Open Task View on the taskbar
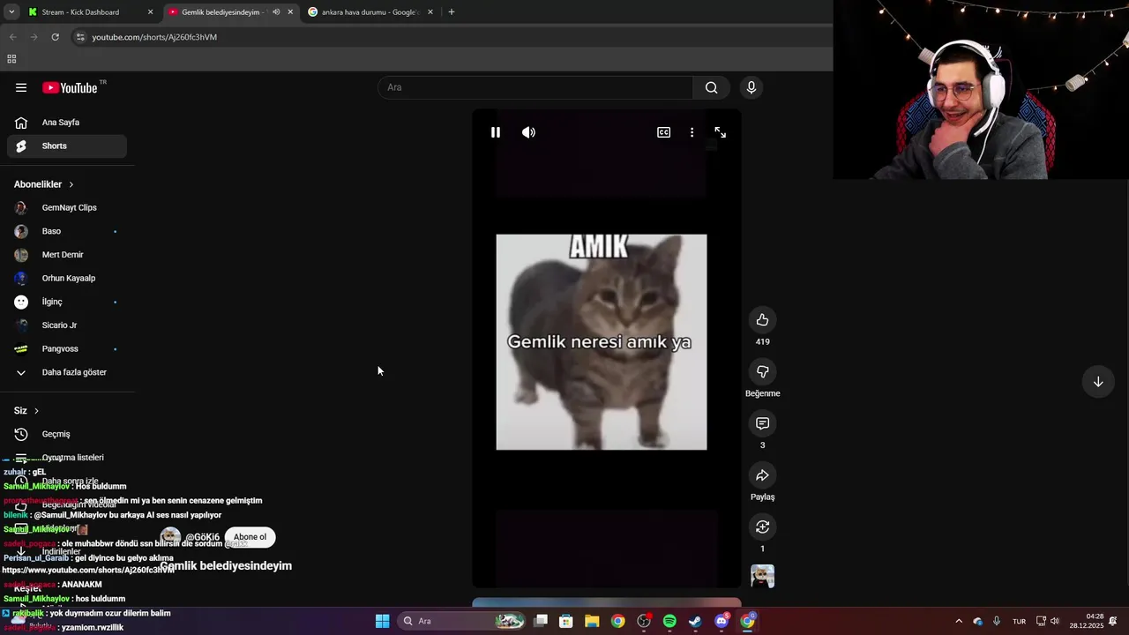The image size is (1129, 635). tap(541, 621)
